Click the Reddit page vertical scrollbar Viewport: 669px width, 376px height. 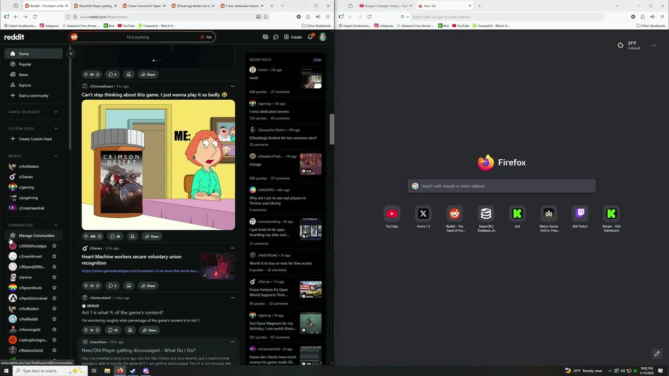(331, 128)
